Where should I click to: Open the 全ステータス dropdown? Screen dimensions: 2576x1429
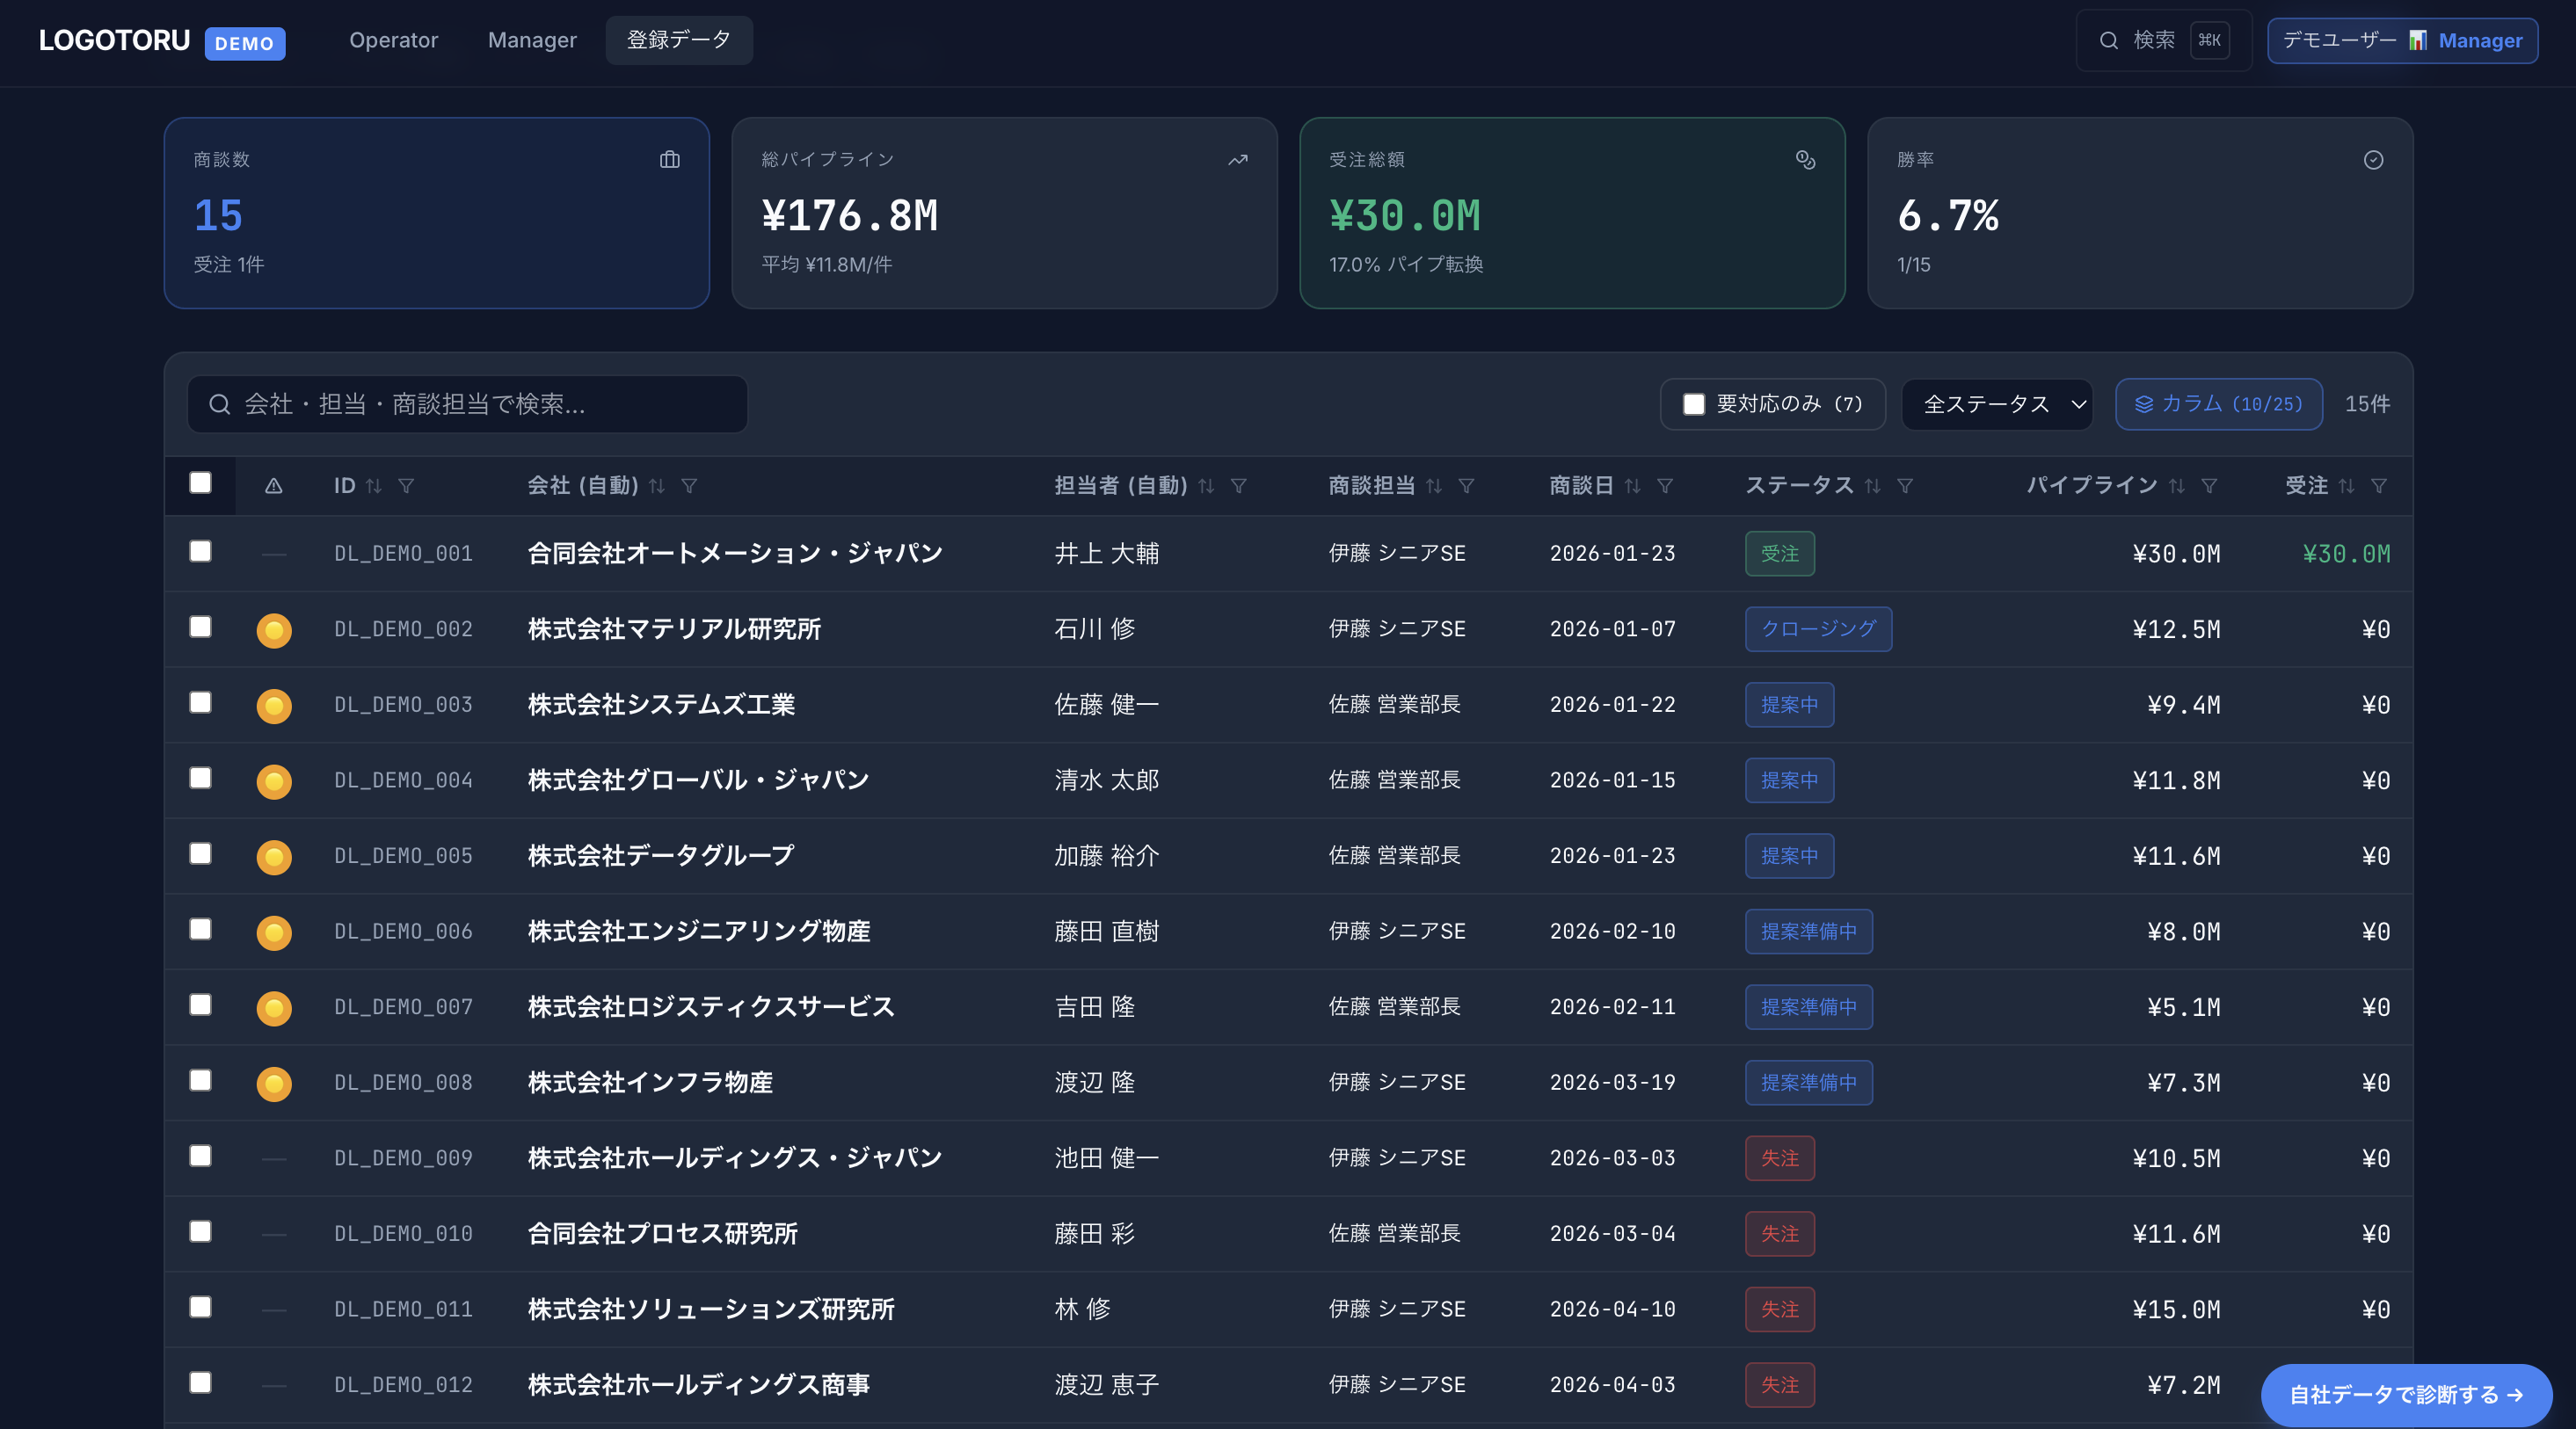1997,403
